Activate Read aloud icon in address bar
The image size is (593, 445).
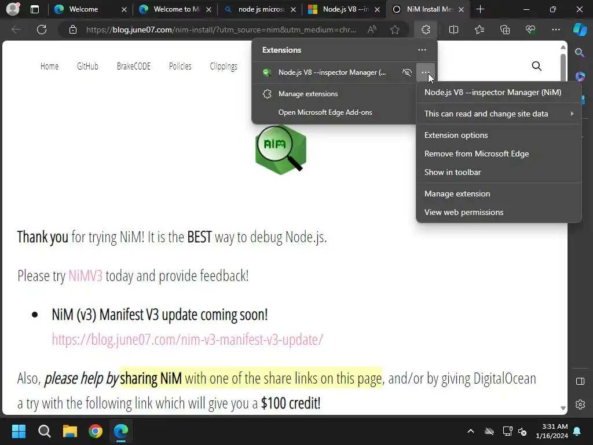click(x=372, y=30)
